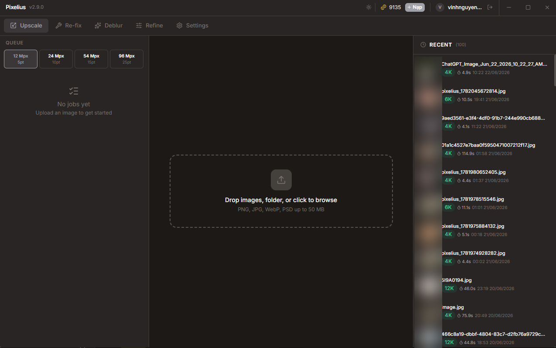Select recent item 5I9A0194.jpg
This screenshot has width=556, height=348.
coord(483,284)
